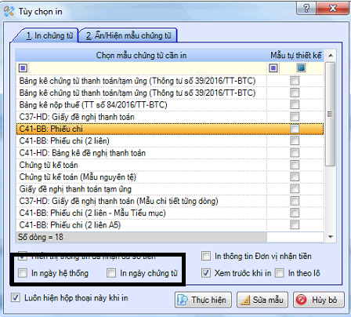The height and width of the screenshot is (317, 351).
Task: Select the C41-BB: Phiếu chi (2 liên) row
Action: (170, 140)
